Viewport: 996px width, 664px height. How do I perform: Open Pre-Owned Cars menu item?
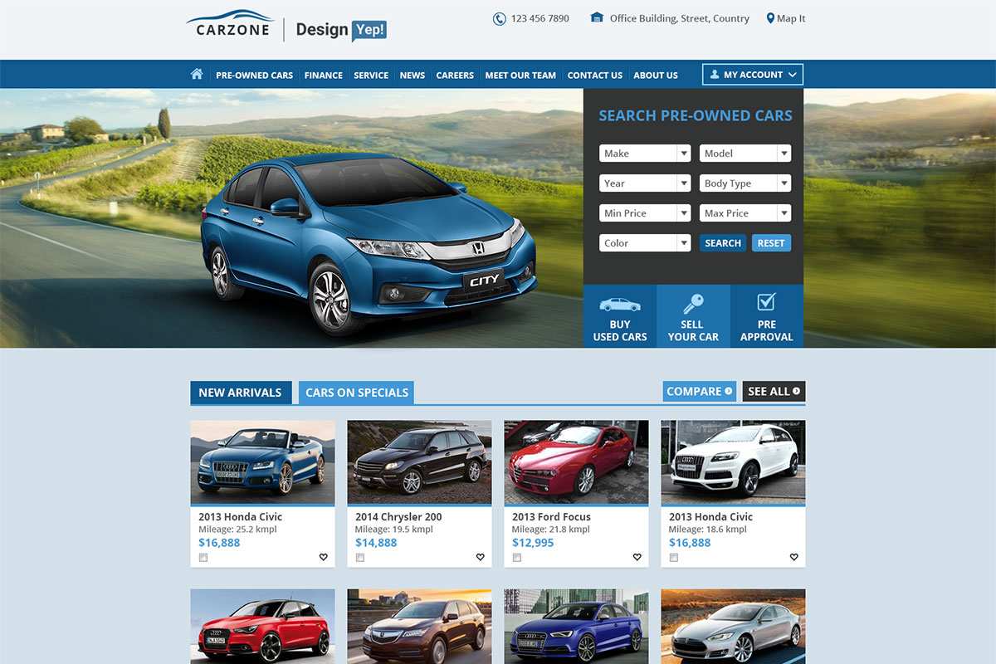coord(254,75)
